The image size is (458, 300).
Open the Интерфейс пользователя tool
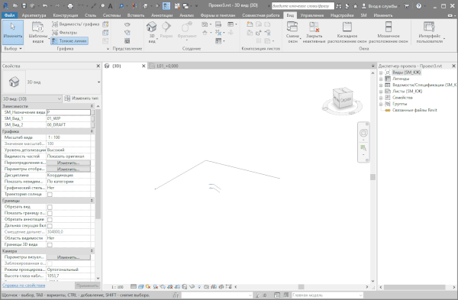[429, 32]
